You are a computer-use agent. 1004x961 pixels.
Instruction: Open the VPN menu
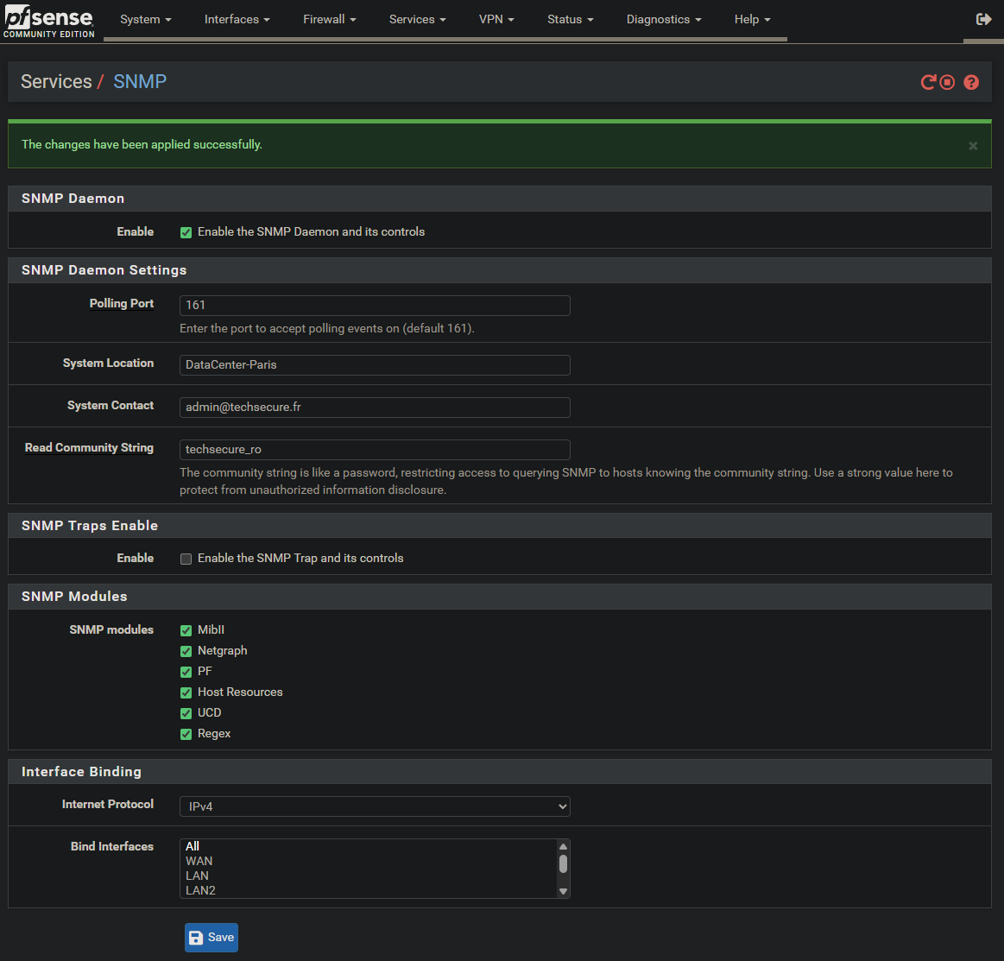(x=497, y=19)
